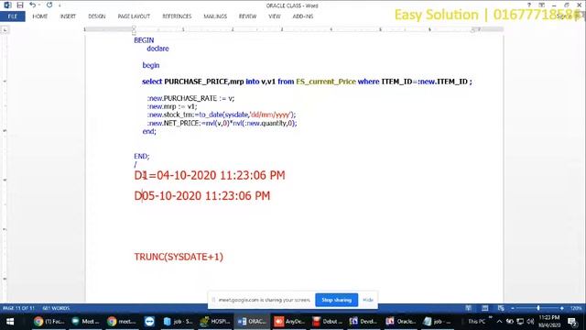This screenshot has width=586, height=330.
Task: Click the 120% zoom level
Action: [x=576, y=308]
